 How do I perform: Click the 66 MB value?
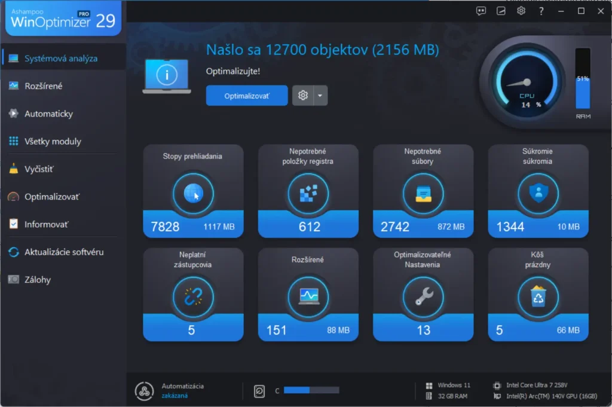click(x=568, y=330)
